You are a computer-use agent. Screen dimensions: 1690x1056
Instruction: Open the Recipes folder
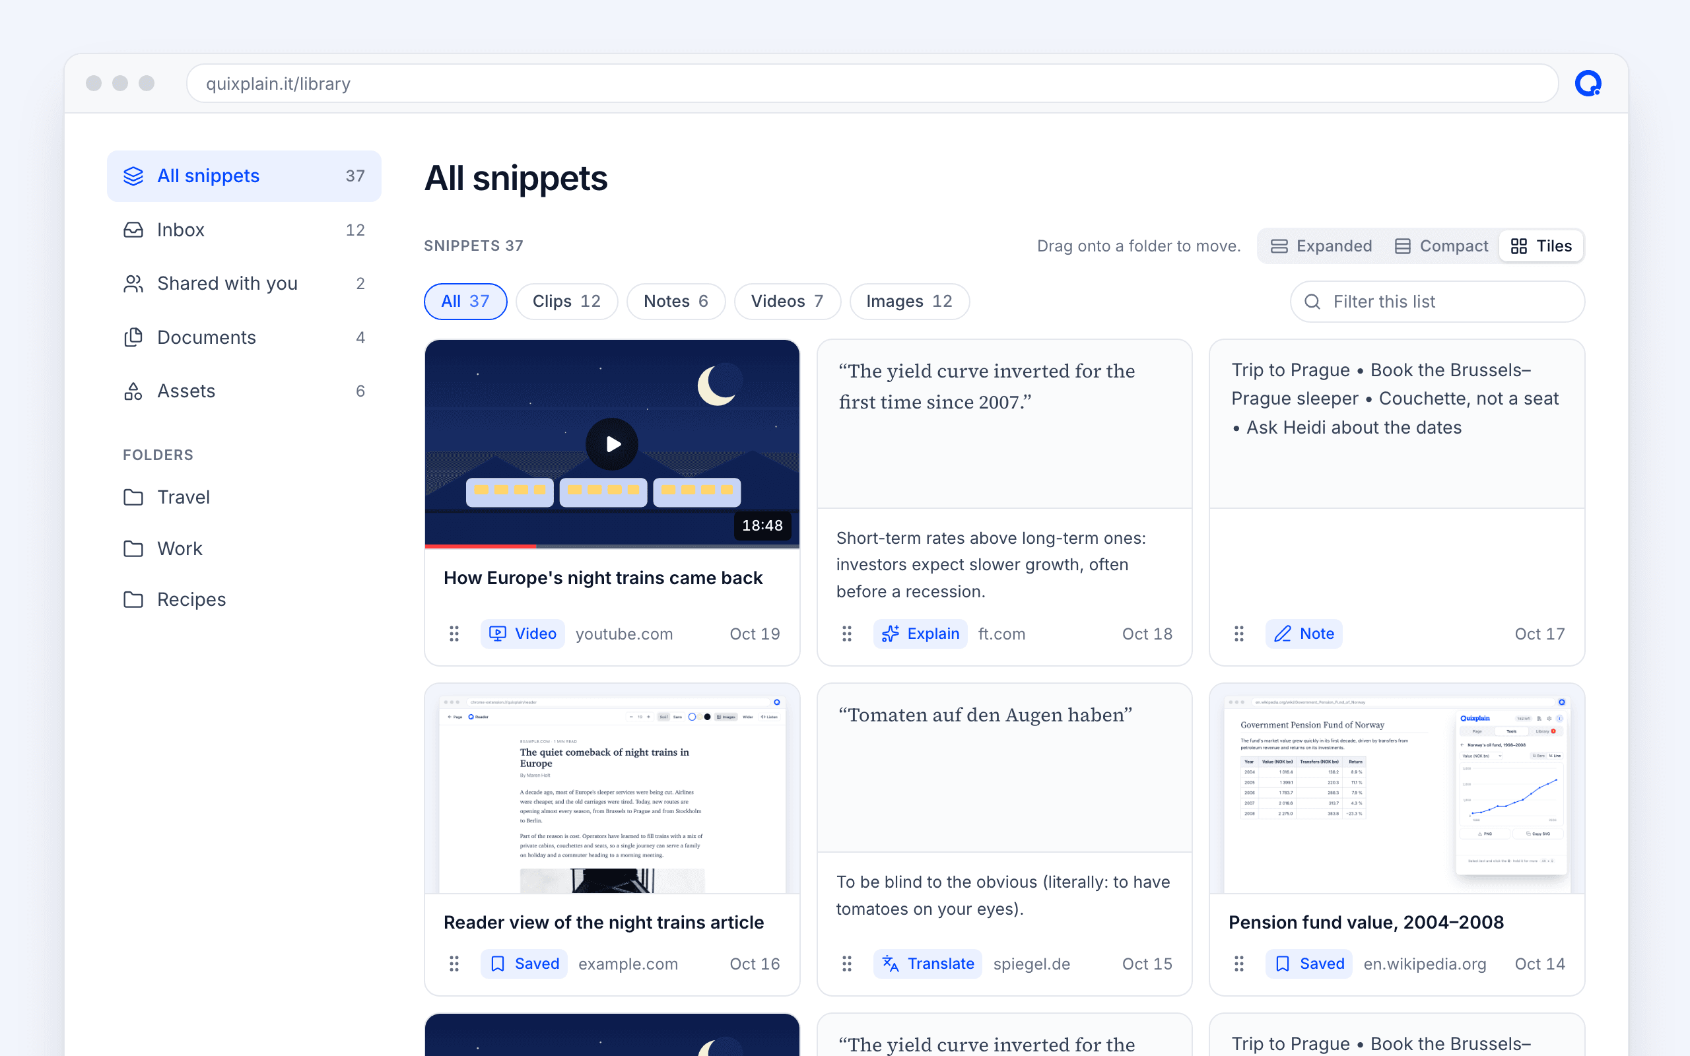pos(244,600)
